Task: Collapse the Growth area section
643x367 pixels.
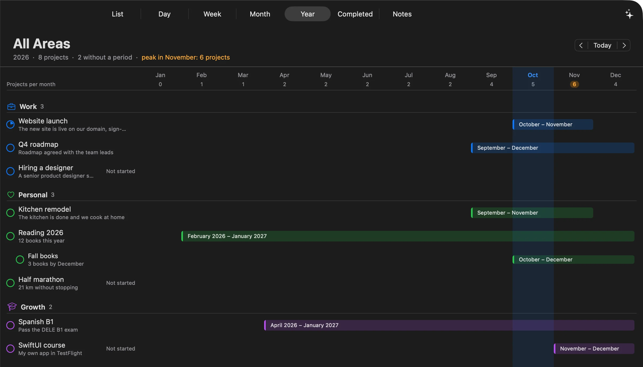Action: click(x=33, y=307)
